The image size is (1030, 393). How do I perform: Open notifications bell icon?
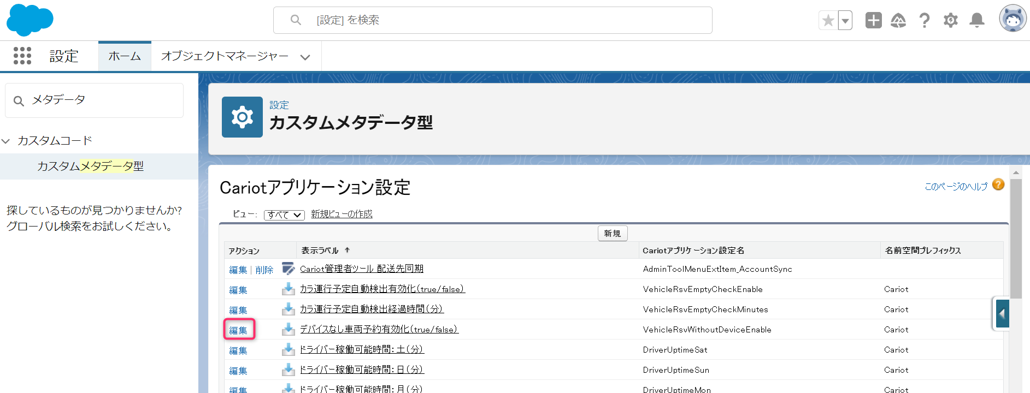977,20
